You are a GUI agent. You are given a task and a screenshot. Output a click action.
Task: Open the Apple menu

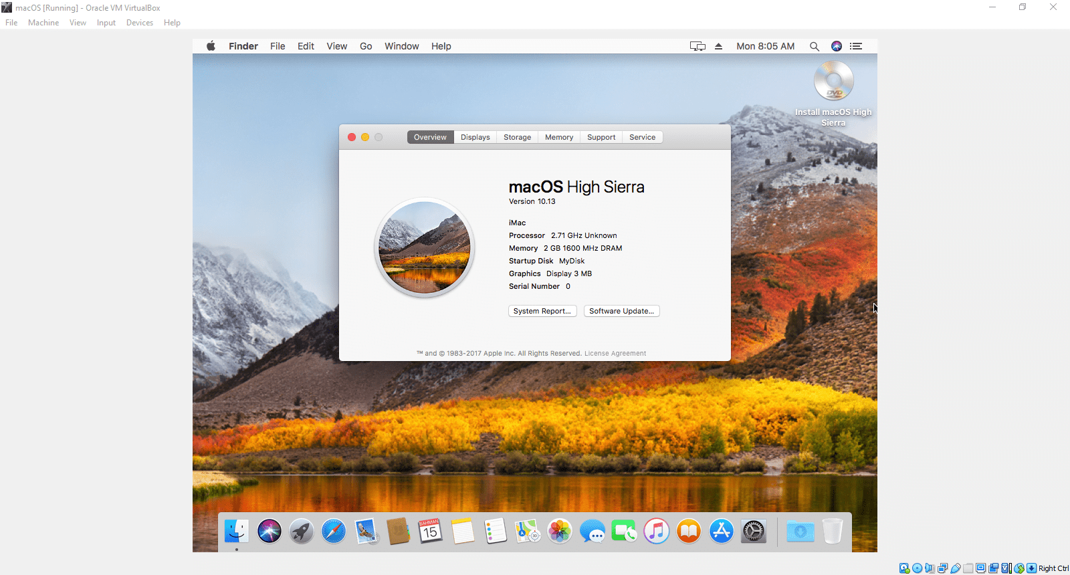tap(211, 46)
